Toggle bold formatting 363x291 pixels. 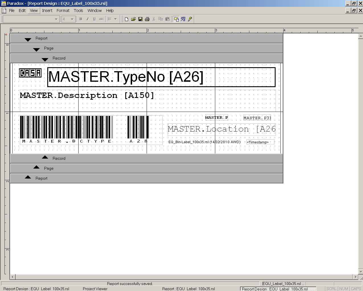point(81,19)
